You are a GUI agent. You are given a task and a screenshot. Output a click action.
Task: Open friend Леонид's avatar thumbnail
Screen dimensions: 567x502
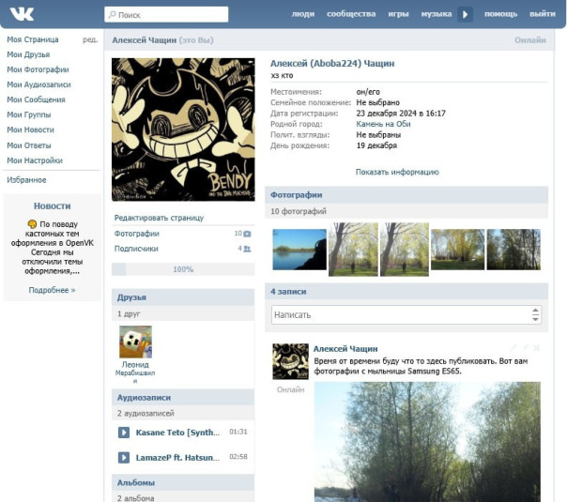(x=135, y=342)
